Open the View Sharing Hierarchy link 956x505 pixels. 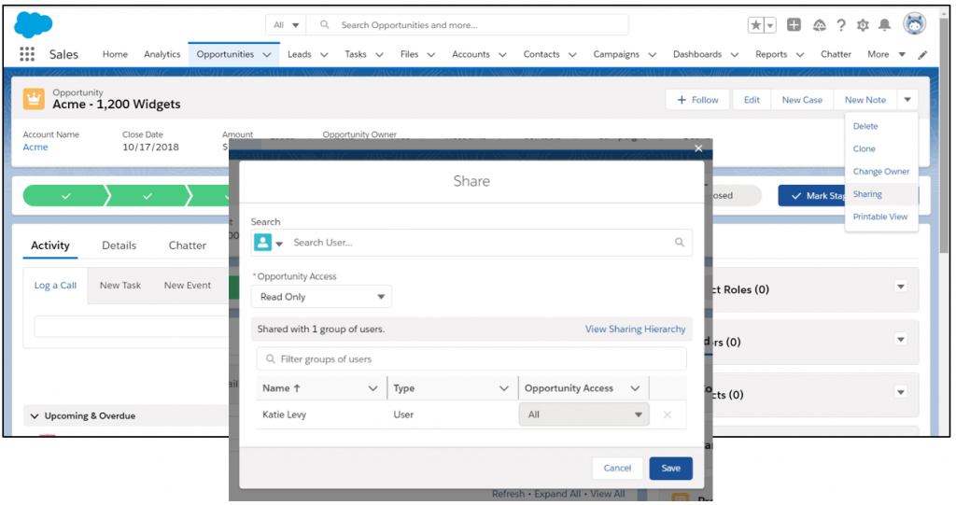point(635,330)
